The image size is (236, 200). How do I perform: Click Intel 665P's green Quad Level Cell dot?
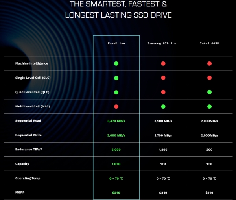pos(209,92)
